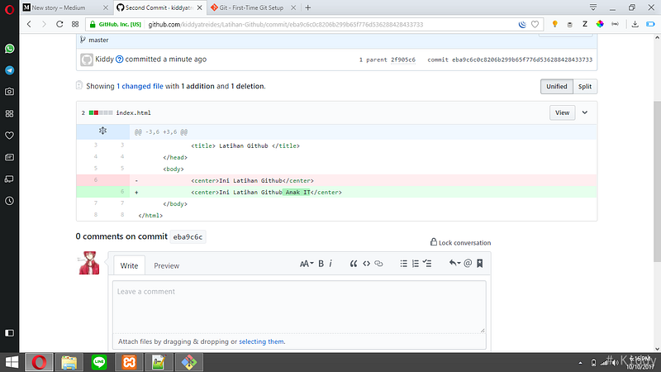This screenshot has width=661, height=372.
Task: Open LINE from the taskbar
Action: point(99,362)
